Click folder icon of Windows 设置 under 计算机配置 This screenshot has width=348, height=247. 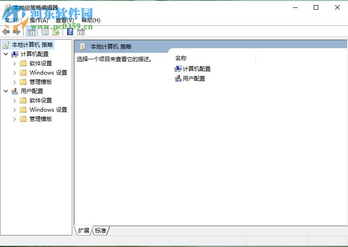[23, 73]
